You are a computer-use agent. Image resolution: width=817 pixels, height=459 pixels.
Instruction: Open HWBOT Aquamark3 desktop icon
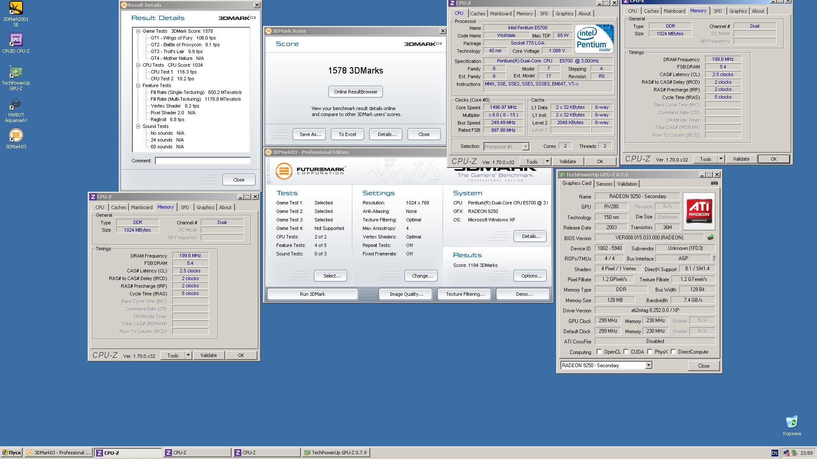coord(16,110)
